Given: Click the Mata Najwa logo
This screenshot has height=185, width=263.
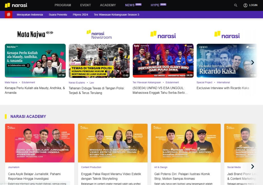Looking at the screenshot, I should [35, 34].
